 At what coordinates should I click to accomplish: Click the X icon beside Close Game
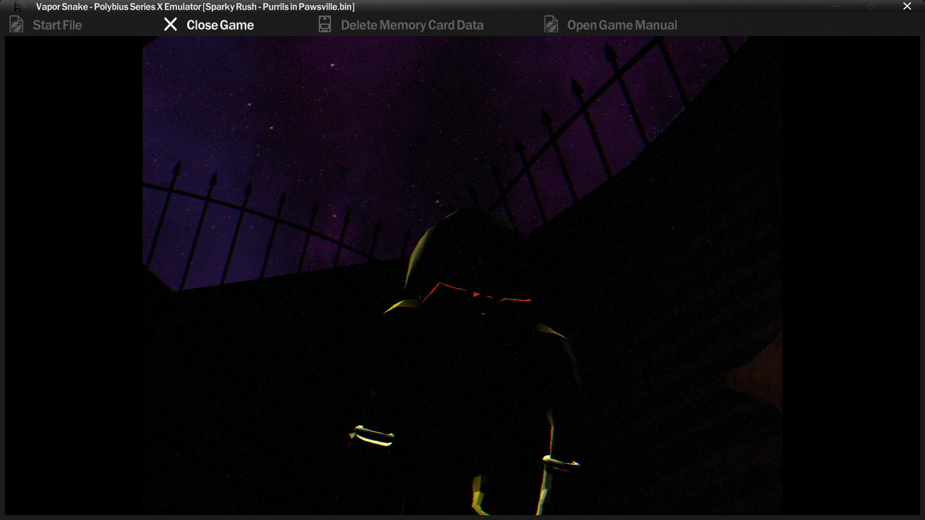click(x=171, y=25)
